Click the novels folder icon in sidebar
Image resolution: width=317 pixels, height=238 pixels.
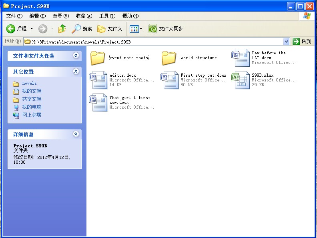coord(16,84)
